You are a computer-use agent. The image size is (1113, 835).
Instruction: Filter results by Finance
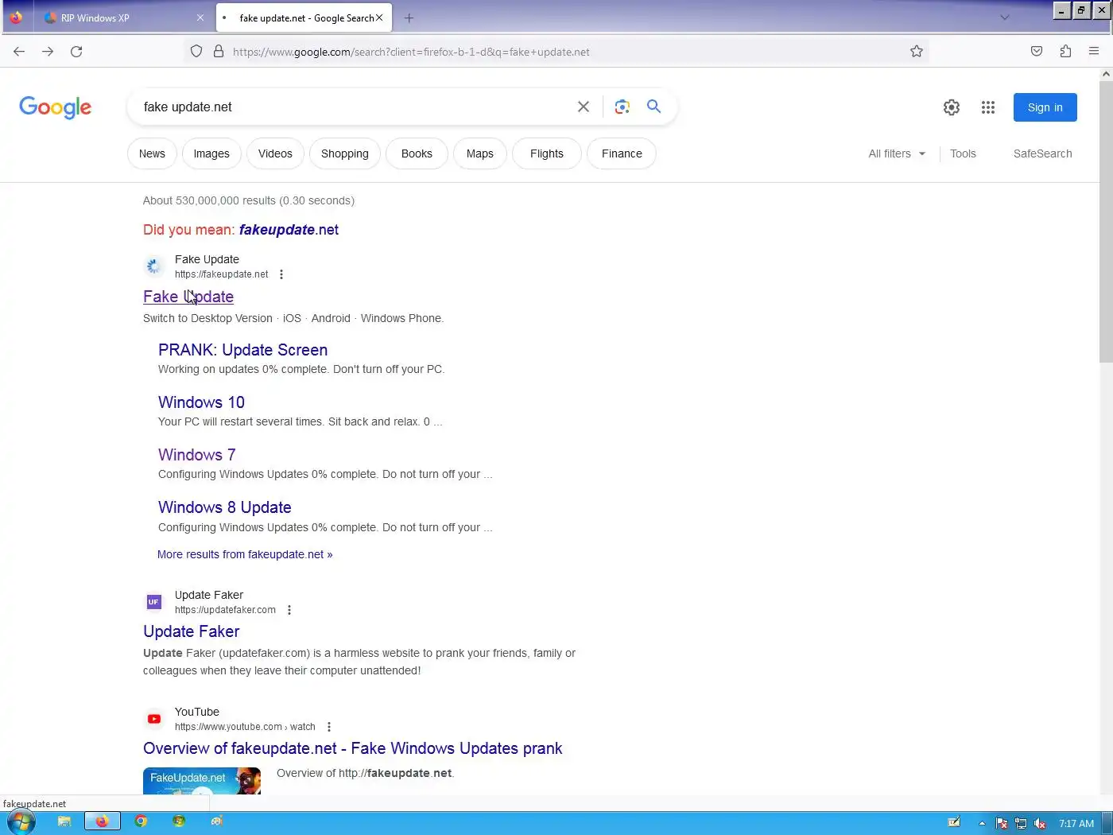(622, 153)
